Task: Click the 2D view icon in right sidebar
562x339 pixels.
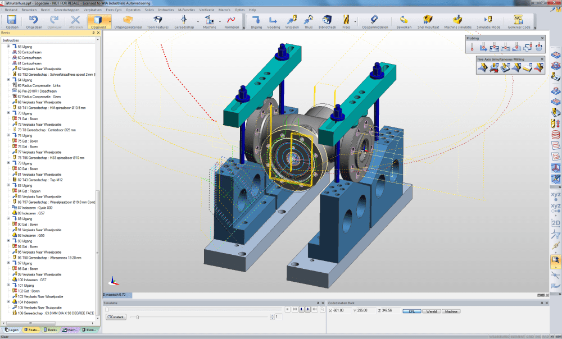Action: click(x=556, y=223)
